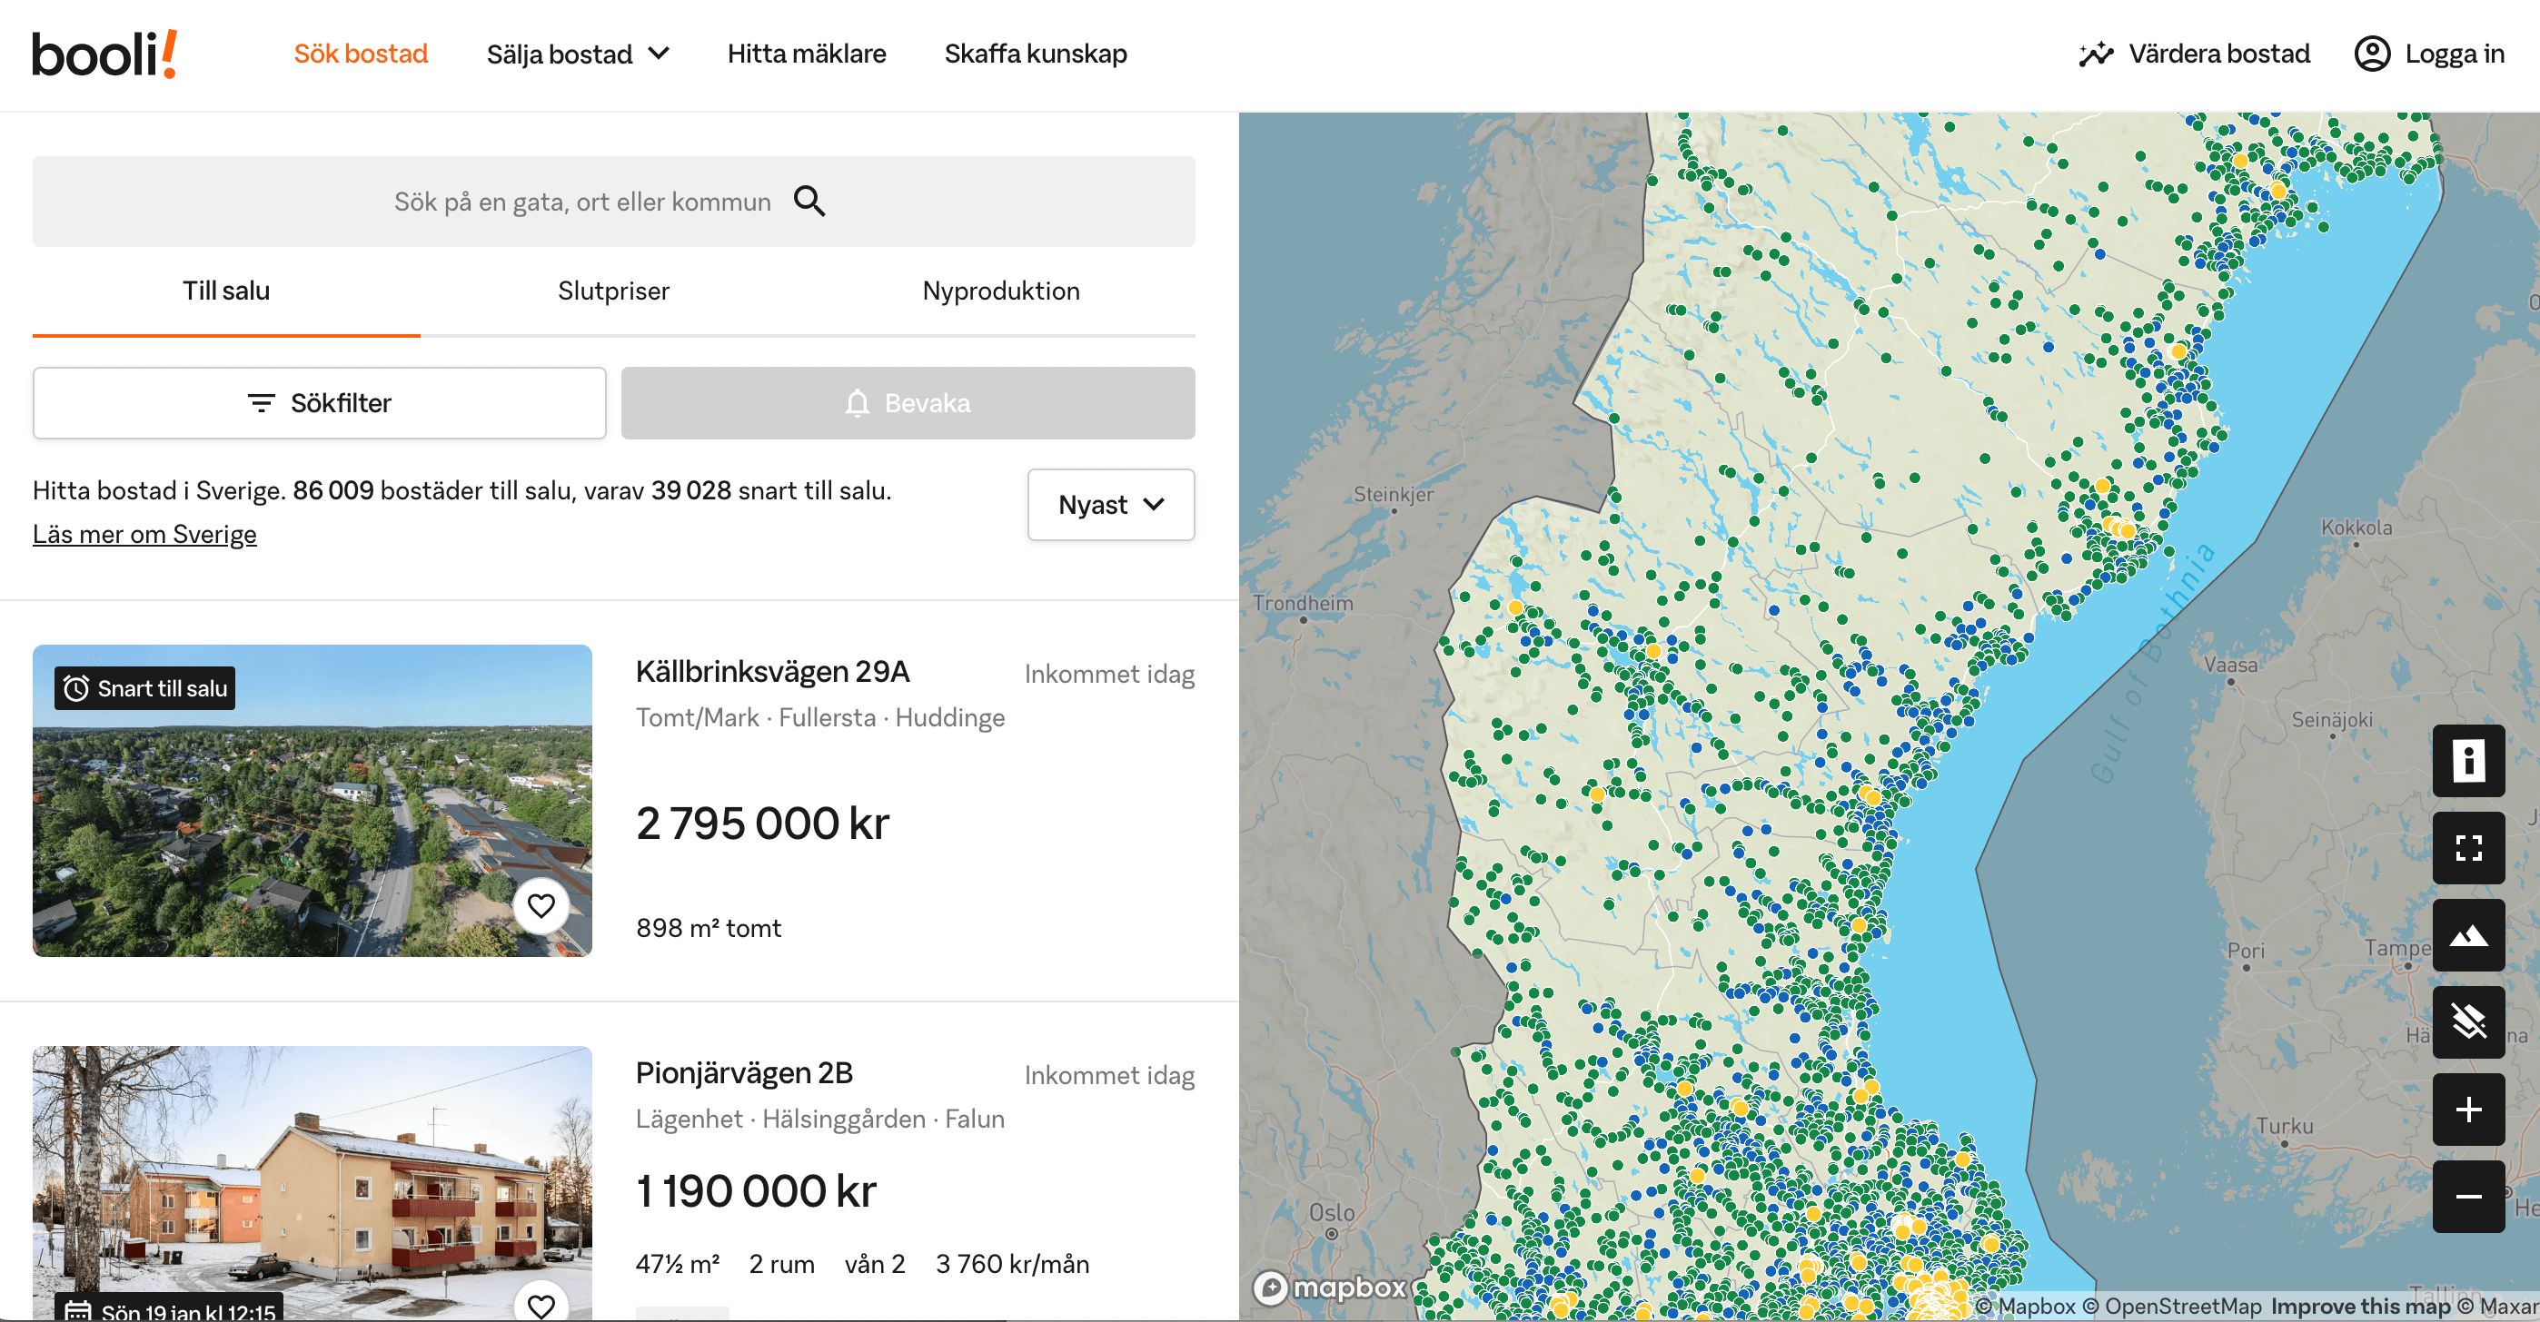
Task: Favorite the Källbrinksvägen 29A listing
Action: pos(541,905)
